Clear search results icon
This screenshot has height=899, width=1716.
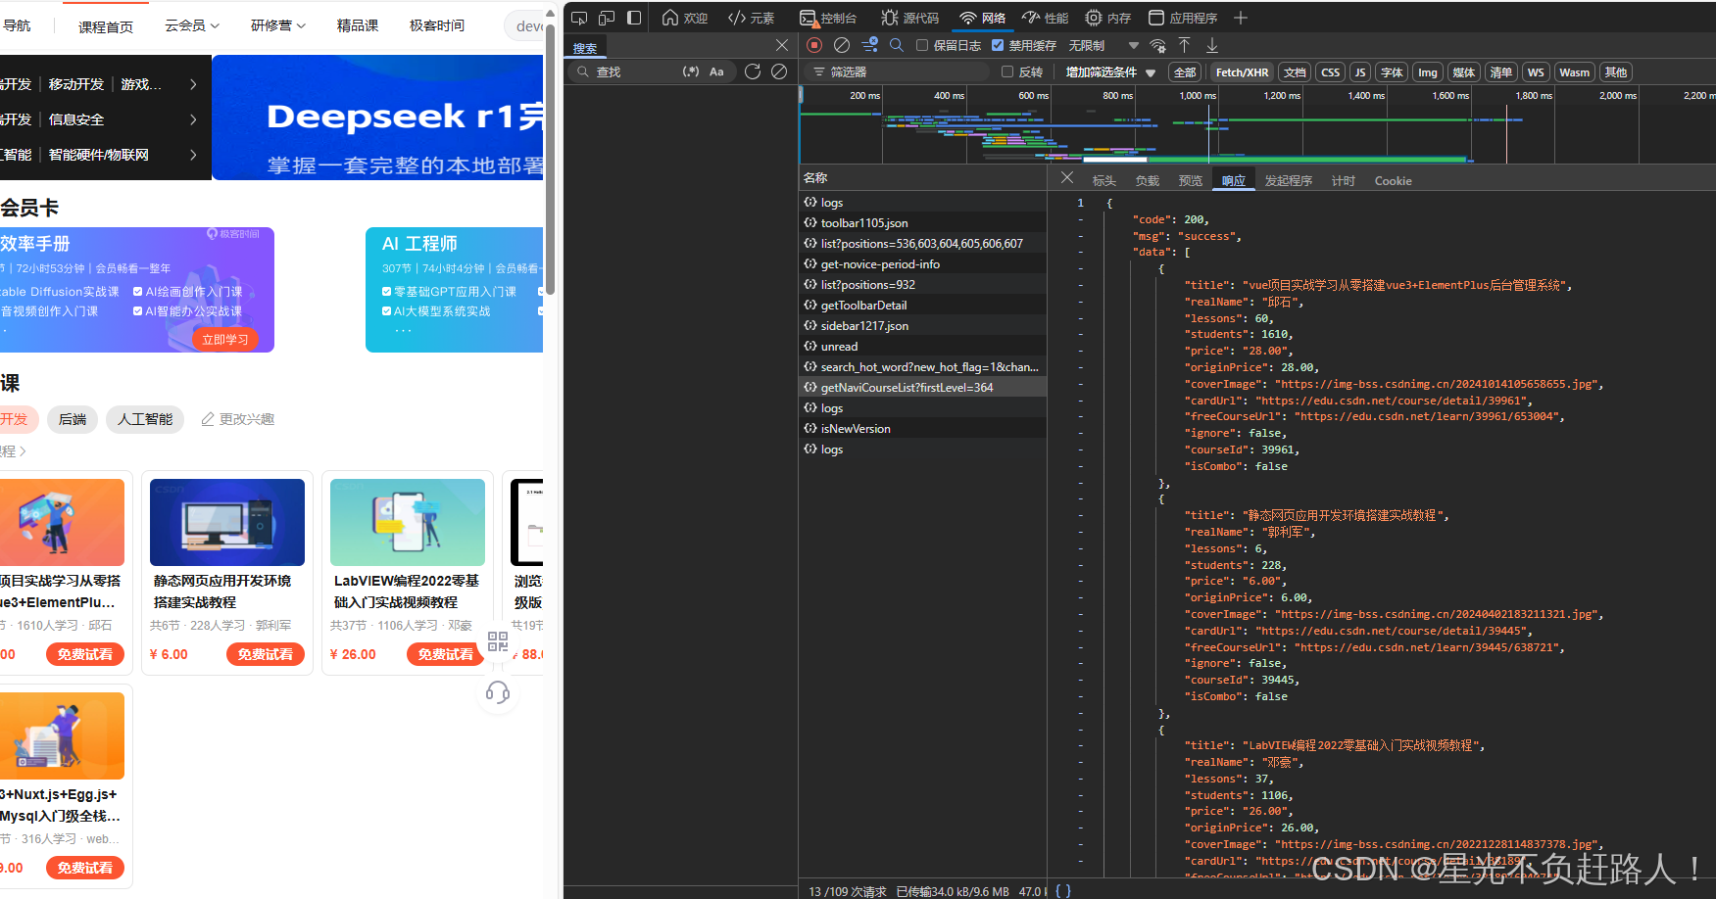[x=779, y=71]
